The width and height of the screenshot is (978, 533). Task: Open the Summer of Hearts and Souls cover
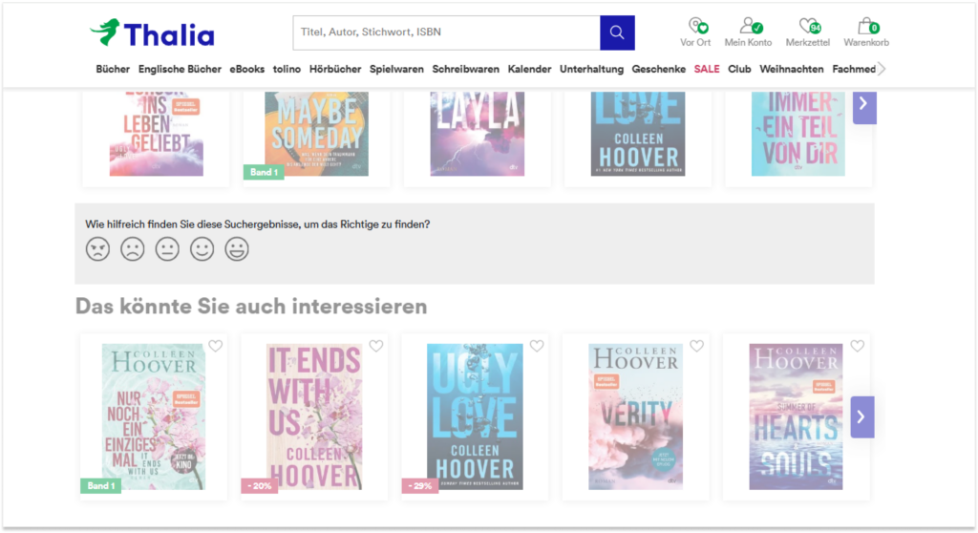(796, 416)
